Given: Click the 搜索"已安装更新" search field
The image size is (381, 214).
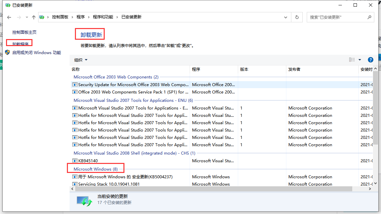Looking at the screenshot, I should (338, 17).
